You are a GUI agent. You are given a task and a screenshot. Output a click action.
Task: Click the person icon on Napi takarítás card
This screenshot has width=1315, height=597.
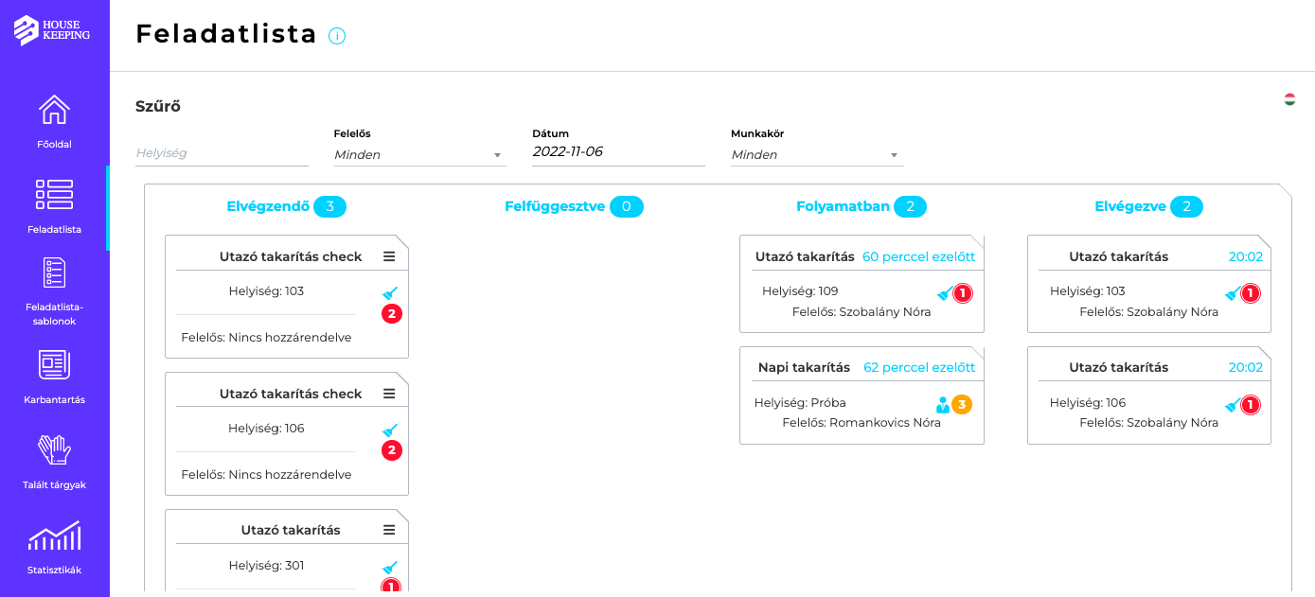(x=942, y=405)
